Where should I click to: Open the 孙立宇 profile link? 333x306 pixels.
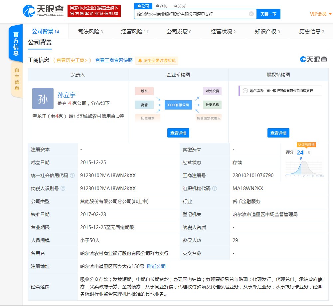(67, 95)
